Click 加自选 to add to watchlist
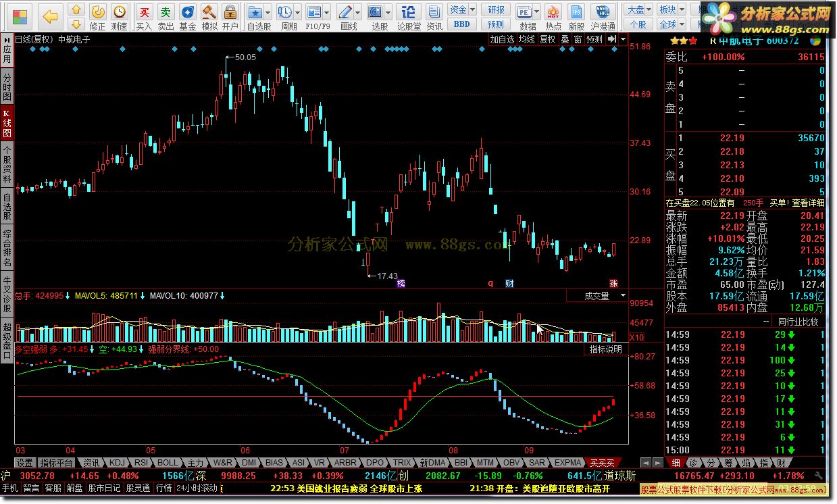Screen dimensions: 837x504 (503, 39)
